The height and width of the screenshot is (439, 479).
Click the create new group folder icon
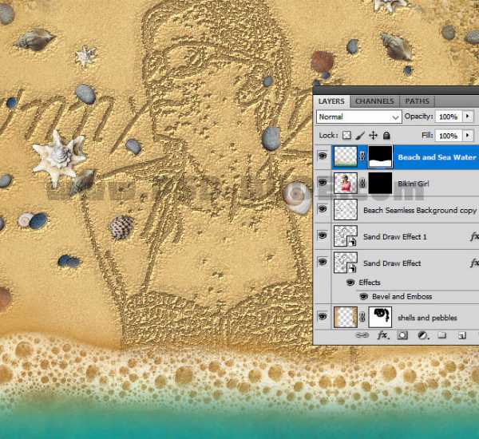(441, 336)
